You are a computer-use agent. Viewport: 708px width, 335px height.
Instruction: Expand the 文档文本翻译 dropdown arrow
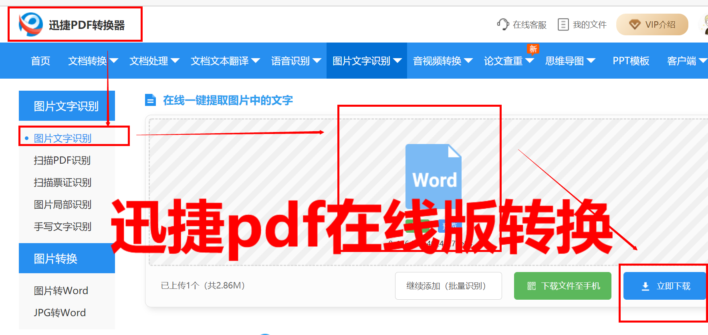coord(256,61)
